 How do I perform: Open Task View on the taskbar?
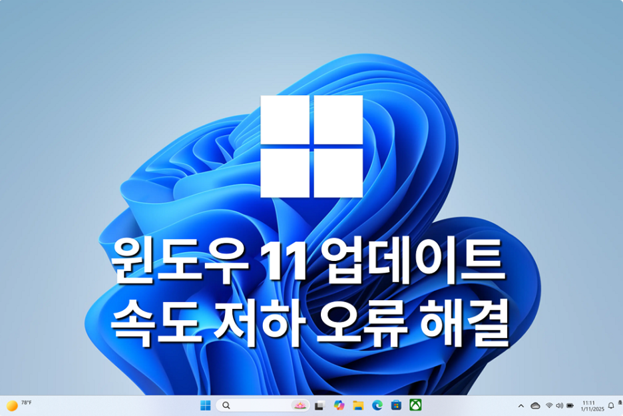pyautogui.click(x=319, y=405)
